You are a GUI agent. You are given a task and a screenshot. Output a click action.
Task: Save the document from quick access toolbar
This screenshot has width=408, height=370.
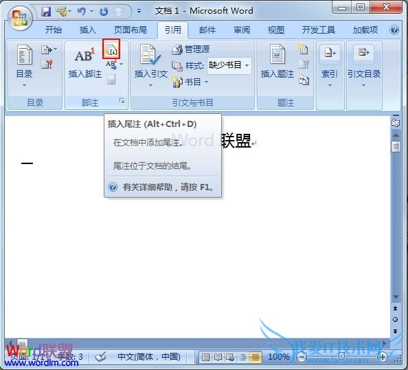[46, 12]
